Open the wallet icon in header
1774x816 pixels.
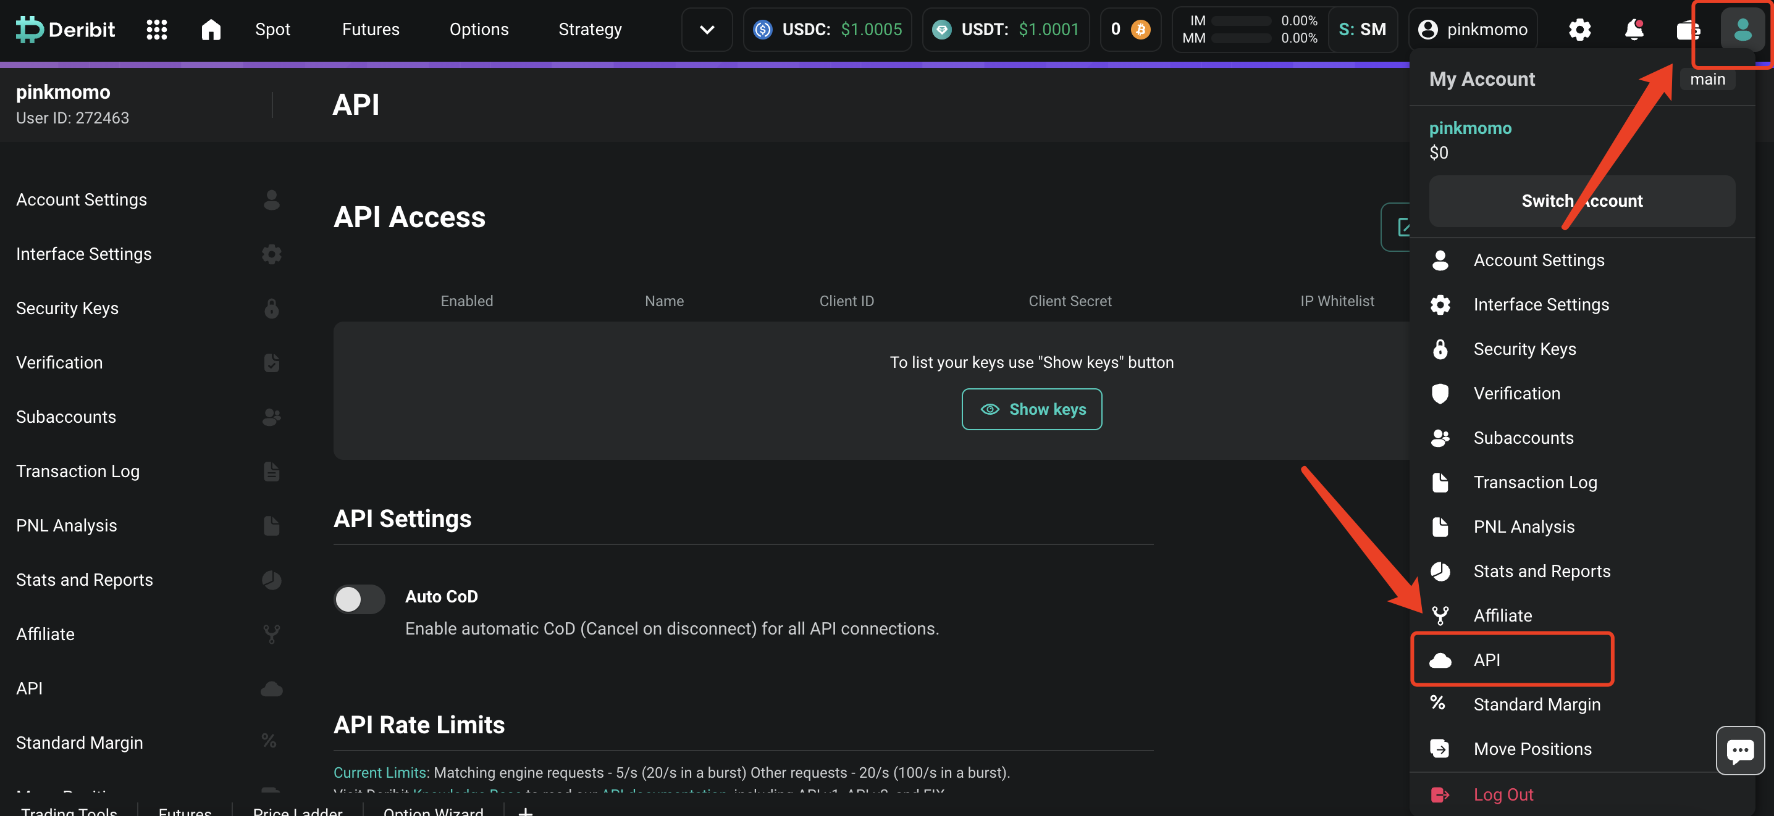[1688, 30]
